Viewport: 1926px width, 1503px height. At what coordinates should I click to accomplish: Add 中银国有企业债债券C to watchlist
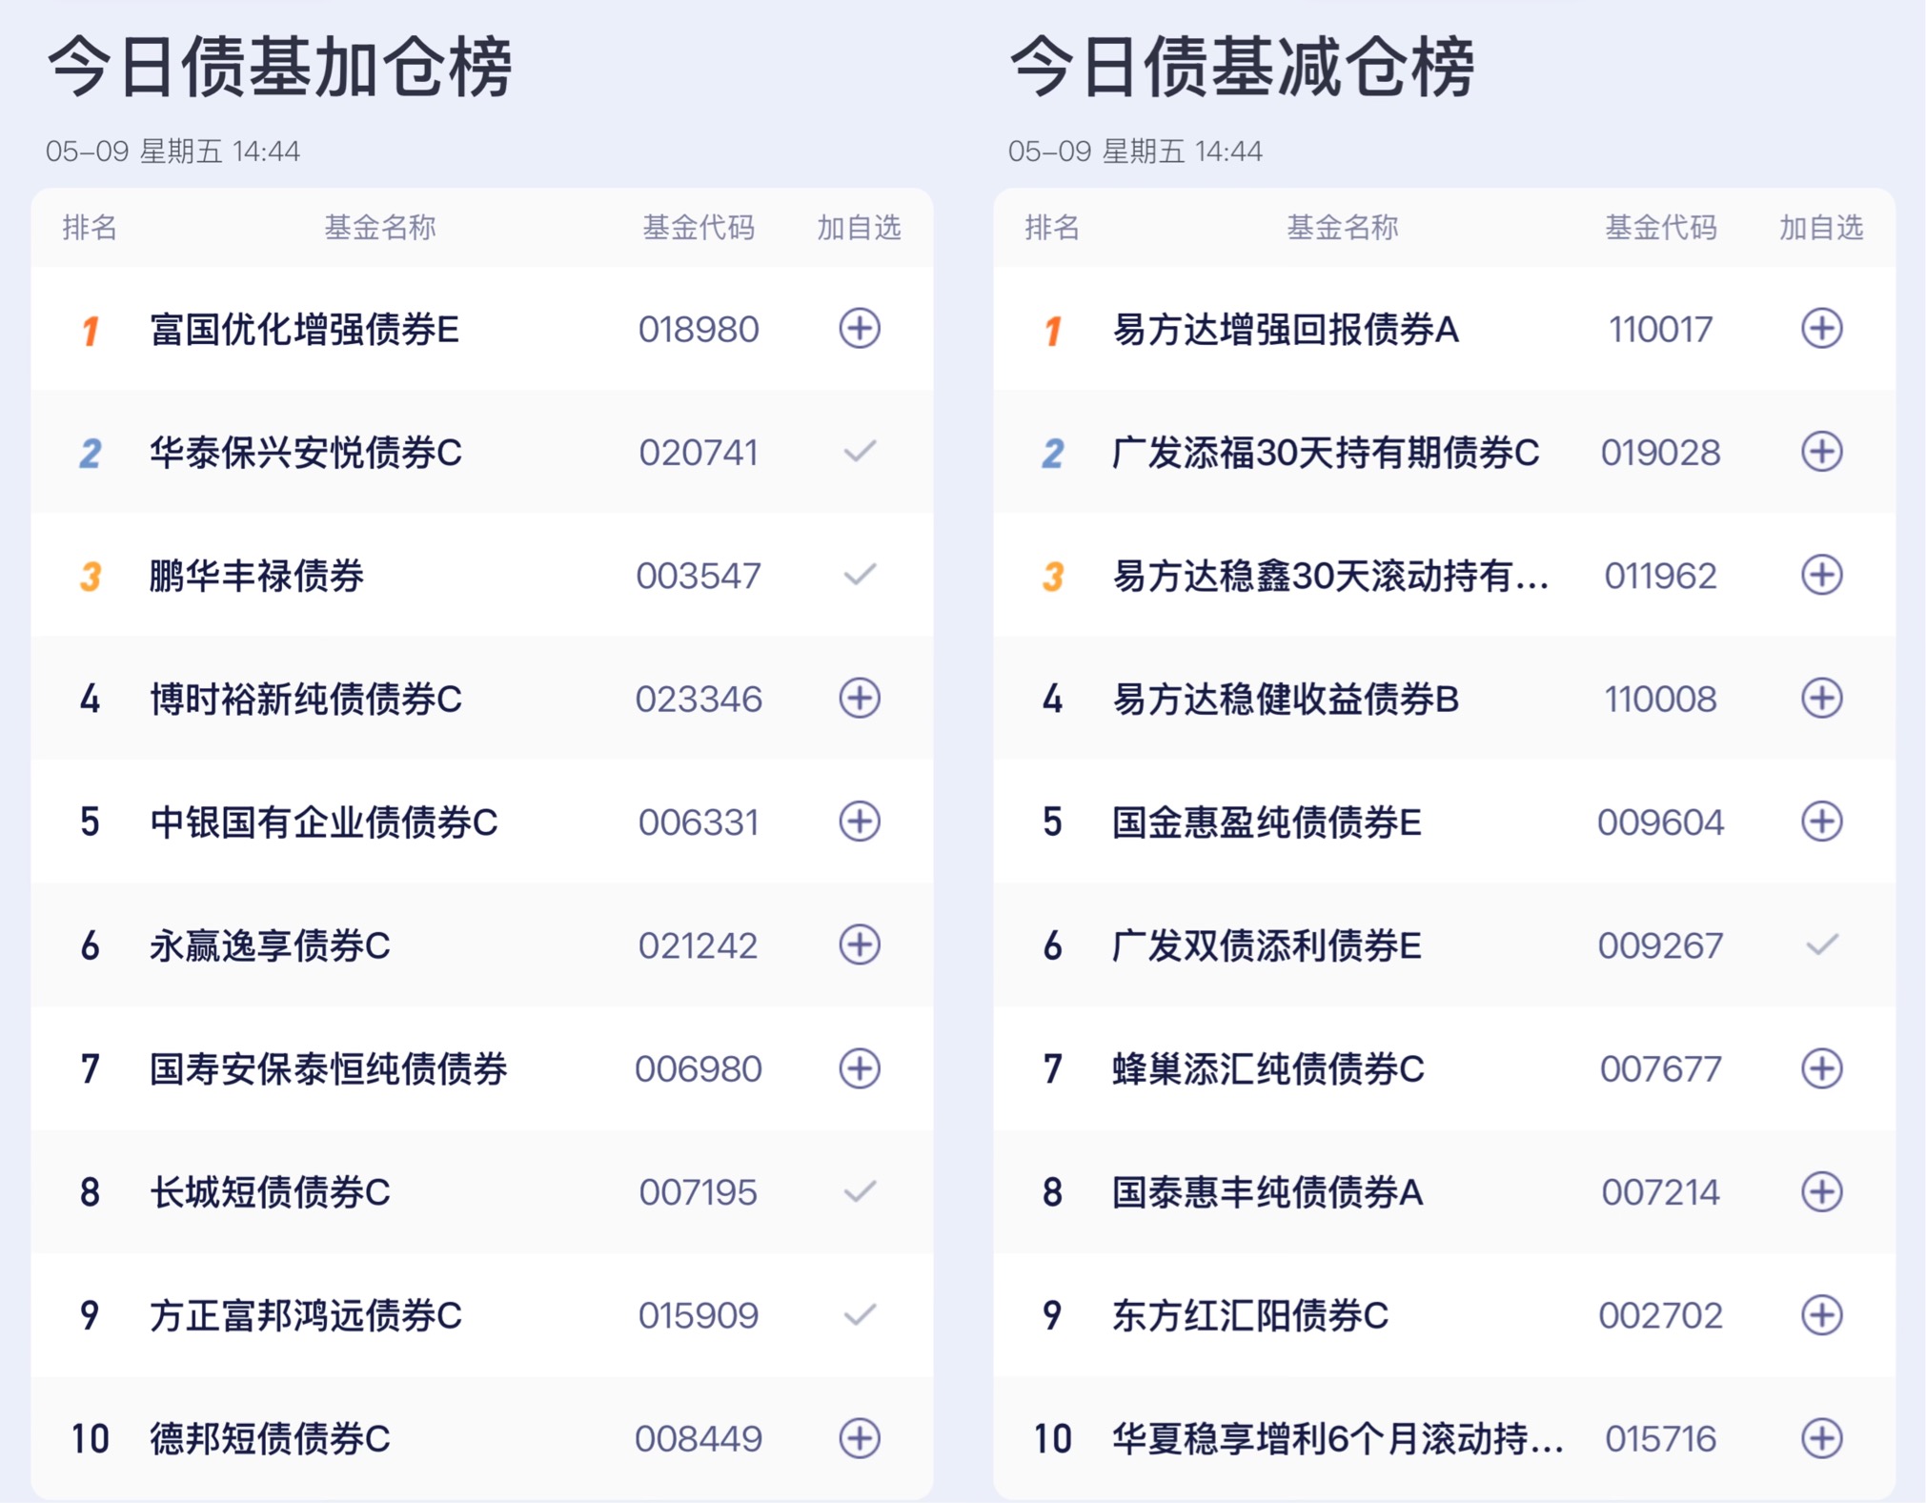(x=859, y=822)
